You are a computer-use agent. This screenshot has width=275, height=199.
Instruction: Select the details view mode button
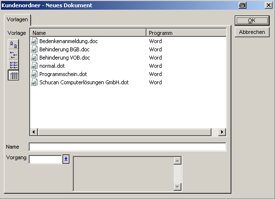coord(13,75)
